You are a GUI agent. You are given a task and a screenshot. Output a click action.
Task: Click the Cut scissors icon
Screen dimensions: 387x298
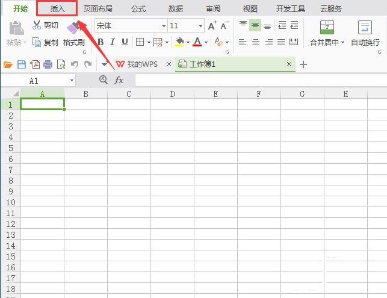click(x=37, y=25)
